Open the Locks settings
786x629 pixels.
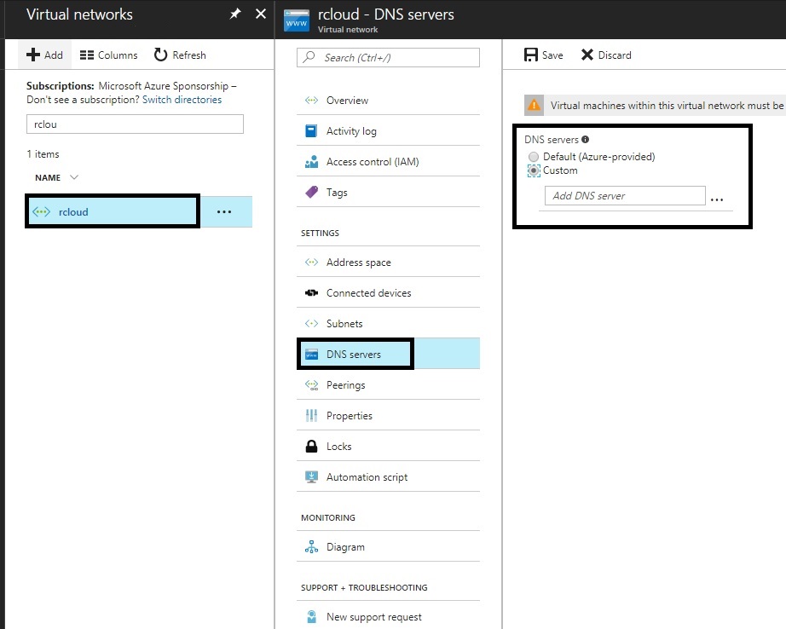point(339,446)
